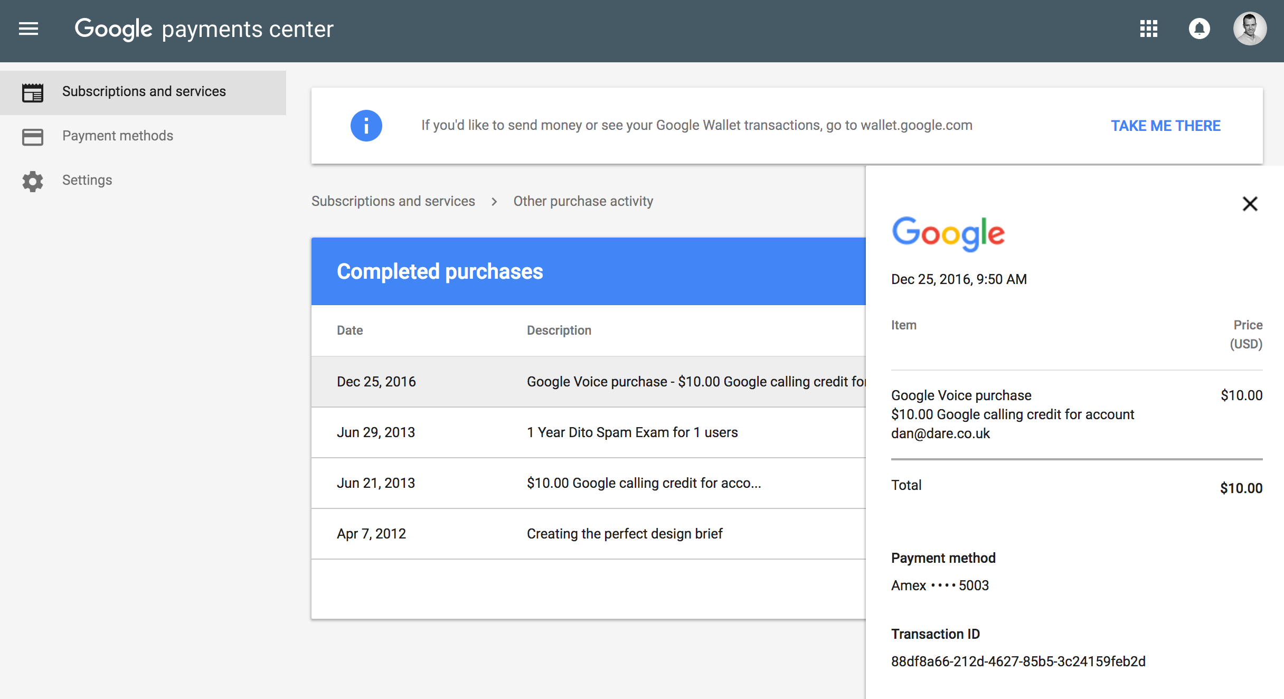1284x699 pixels.
Task: Go to Subscriptions and services breadcrumb
Action: click(x=393, y=201)
